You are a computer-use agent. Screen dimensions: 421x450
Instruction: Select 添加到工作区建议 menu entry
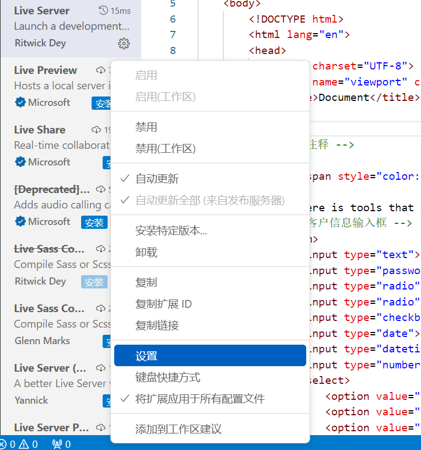click(210, 429)
